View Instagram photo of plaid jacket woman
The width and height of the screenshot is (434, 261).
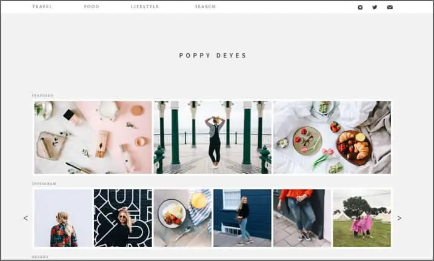click(64, 218)
